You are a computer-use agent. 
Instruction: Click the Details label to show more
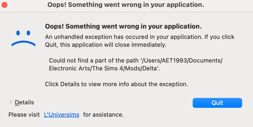tap(24, 102)
